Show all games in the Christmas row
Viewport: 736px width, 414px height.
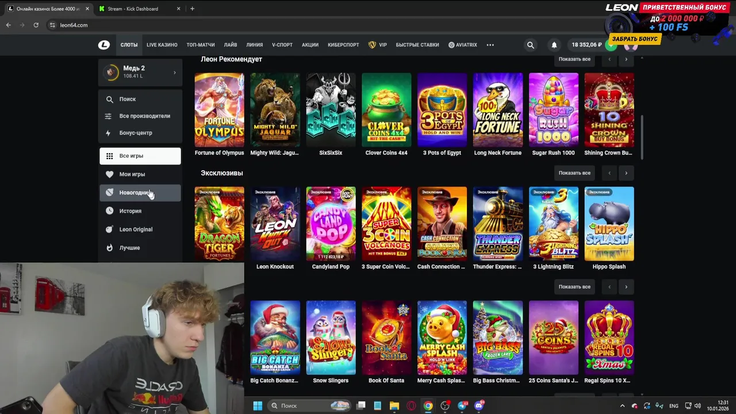point(574,287)
